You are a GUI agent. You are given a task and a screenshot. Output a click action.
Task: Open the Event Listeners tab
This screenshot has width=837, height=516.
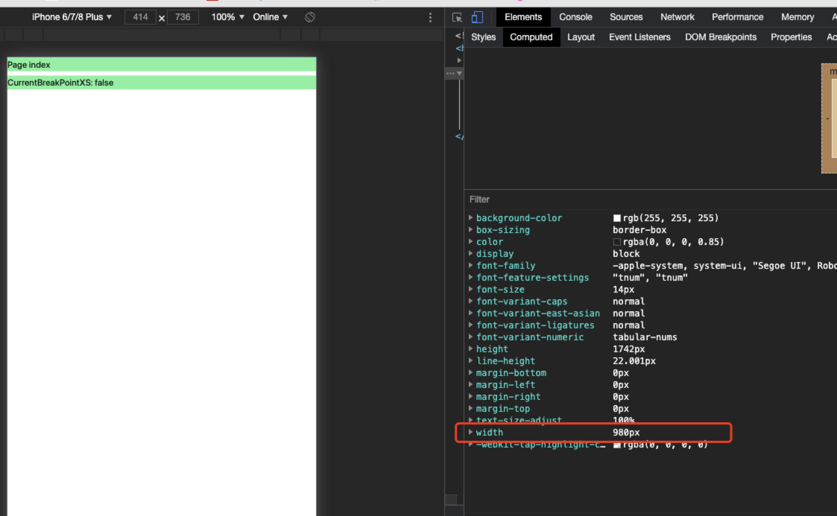pyautogui.click(x=639, y=37)
